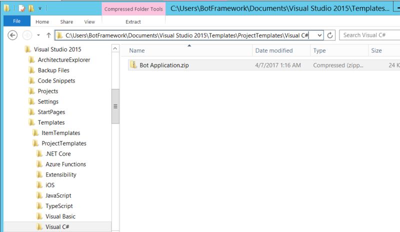Select the Visual C# folder in tree
Image resolution: width=400 pixels, height=232 pixels.
pos(57,227)
